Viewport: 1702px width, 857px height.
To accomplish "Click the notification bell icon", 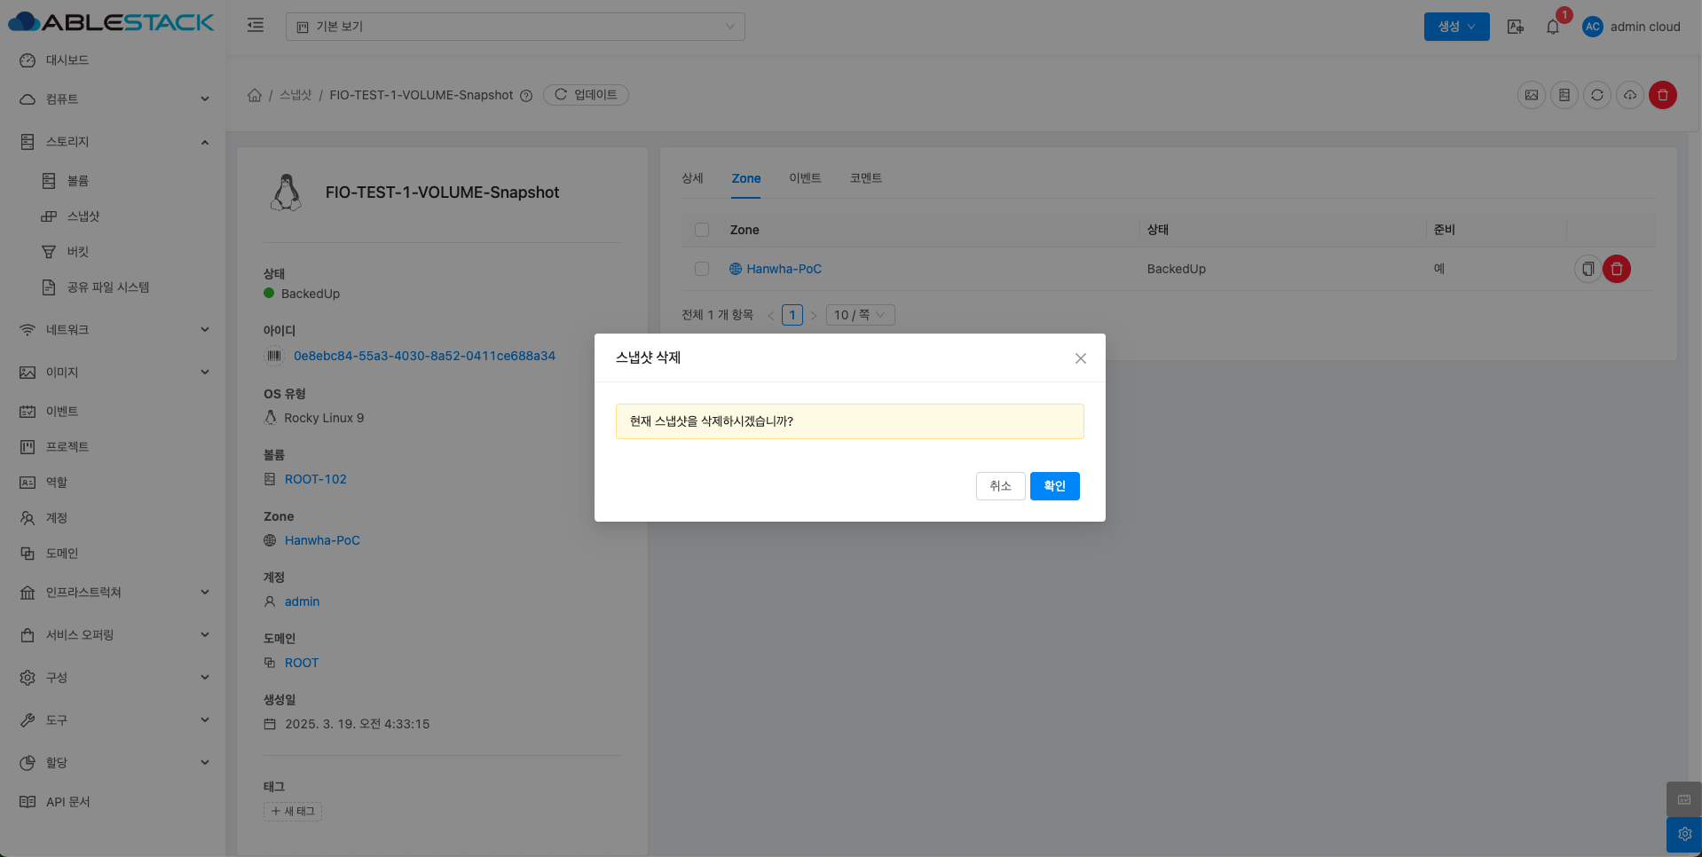I will click(1552, 27).
